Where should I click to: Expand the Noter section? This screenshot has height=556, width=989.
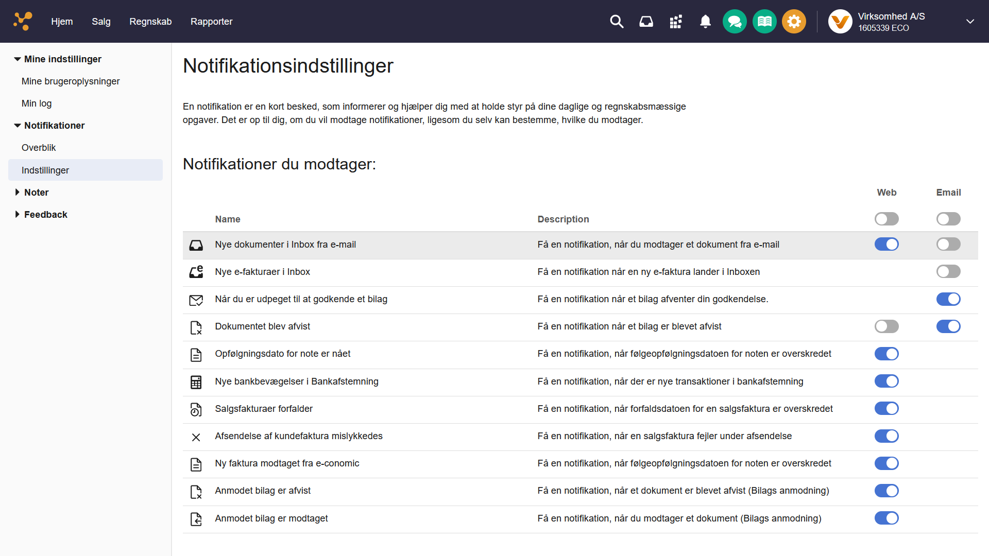(36, 192)
